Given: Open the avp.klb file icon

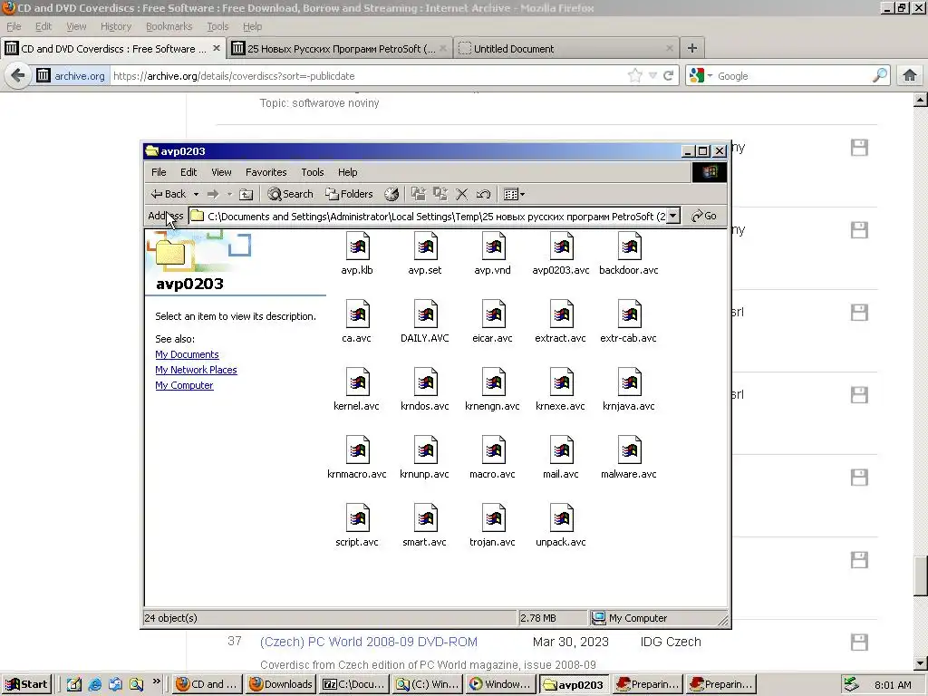Looking at the screenshot, I should tap(357, 246).
